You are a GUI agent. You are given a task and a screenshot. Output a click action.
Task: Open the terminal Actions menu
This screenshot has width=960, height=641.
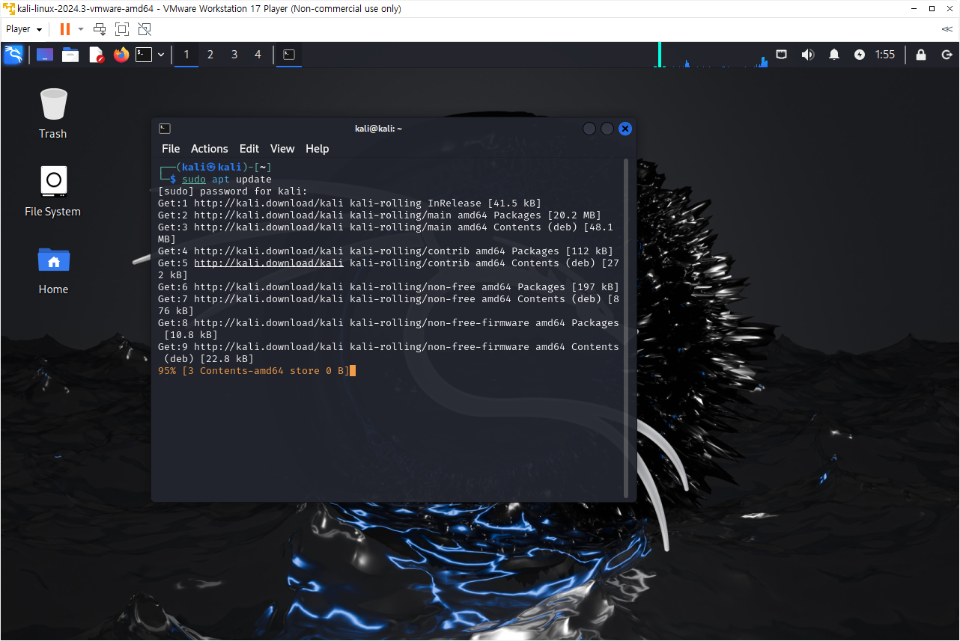(x=209, y=149)
